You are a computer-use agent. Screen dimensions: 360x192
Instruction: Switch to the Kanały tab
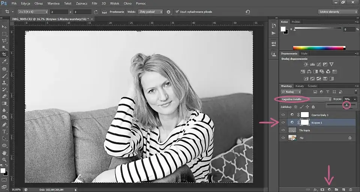click(300, 86)
